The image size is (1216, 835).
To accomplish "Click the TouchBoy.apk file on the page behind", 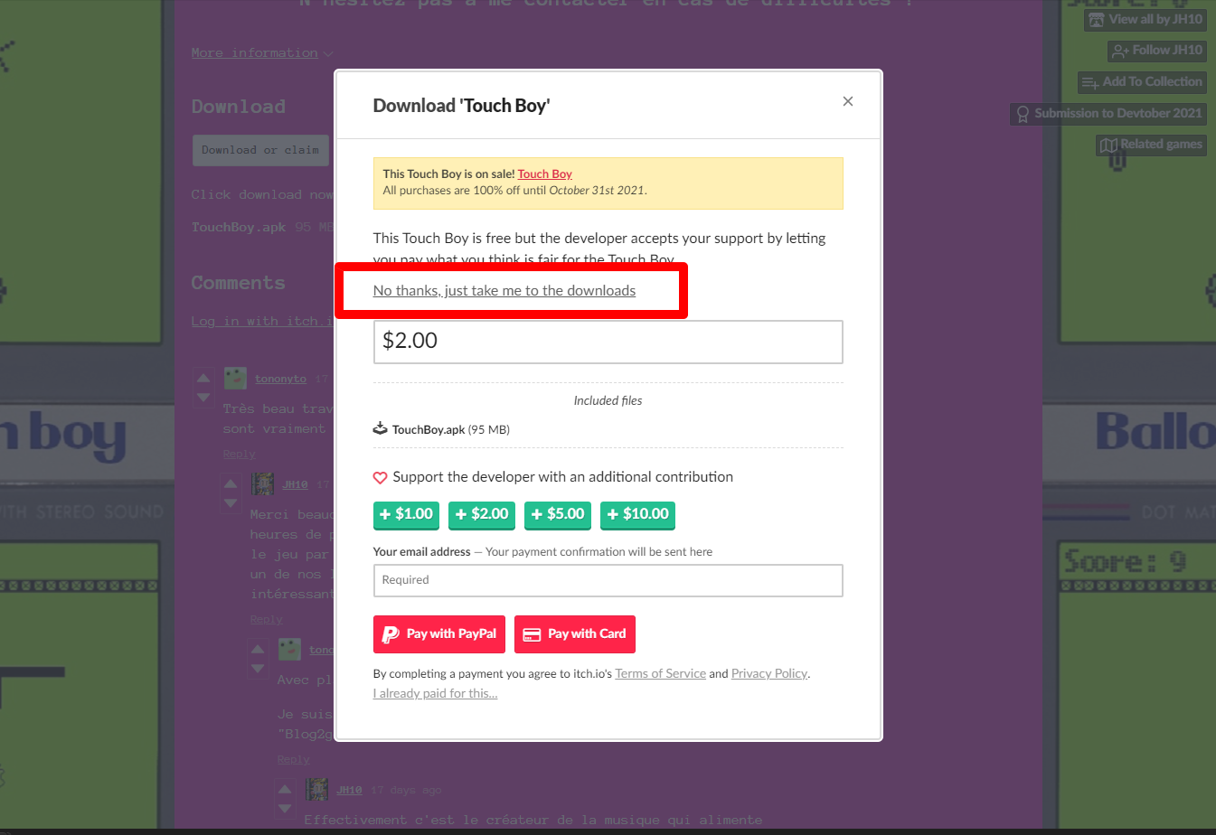I will coord(239,227).
